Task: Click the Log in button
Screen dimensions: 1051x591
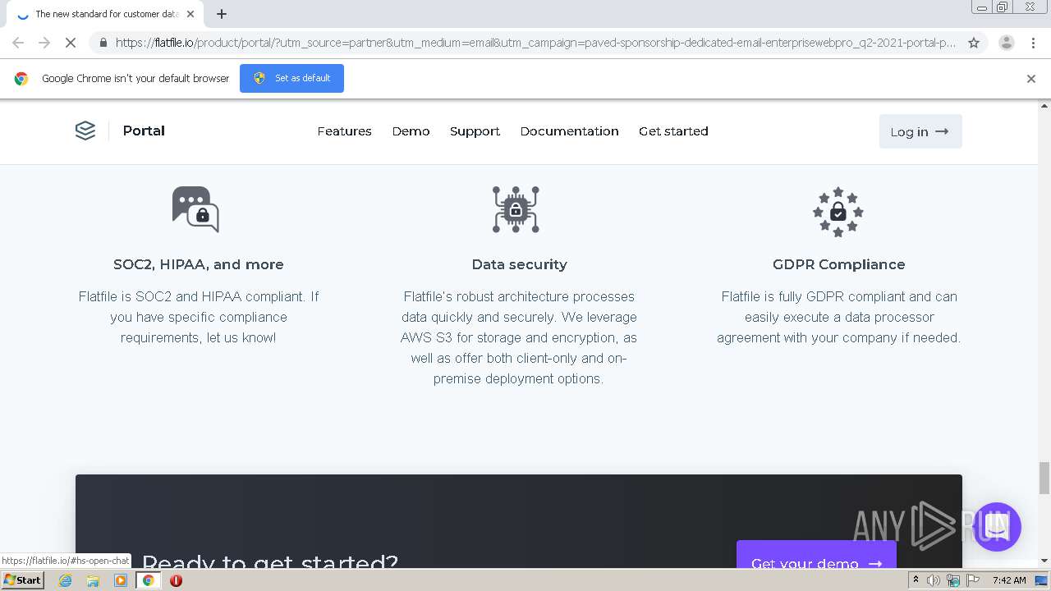Action: coord(920,131)
